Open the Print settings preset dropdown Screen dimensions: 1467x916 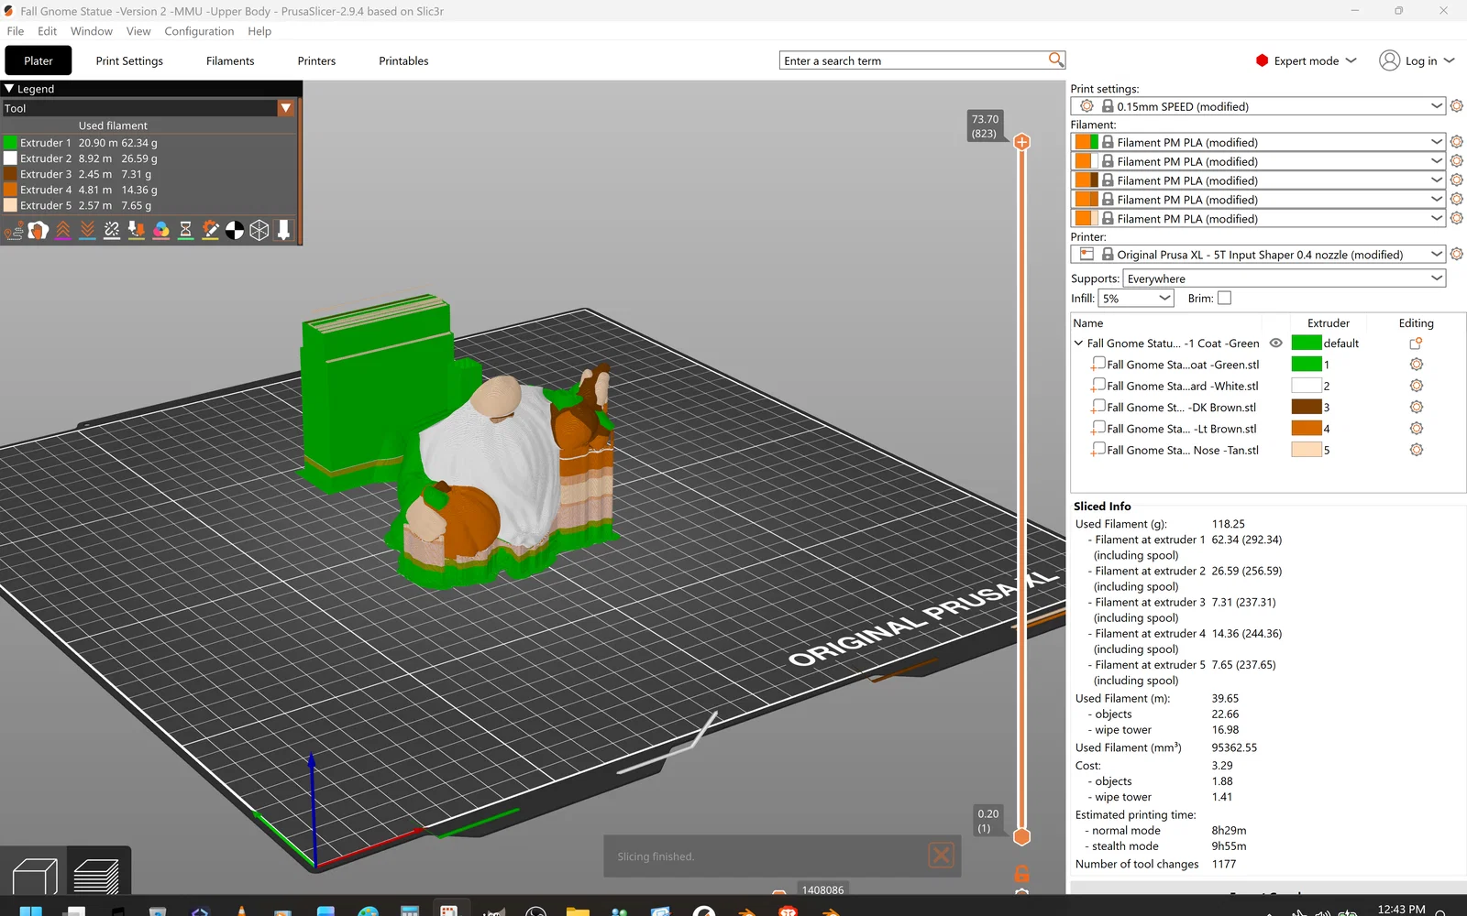(x=1258, y=106)
